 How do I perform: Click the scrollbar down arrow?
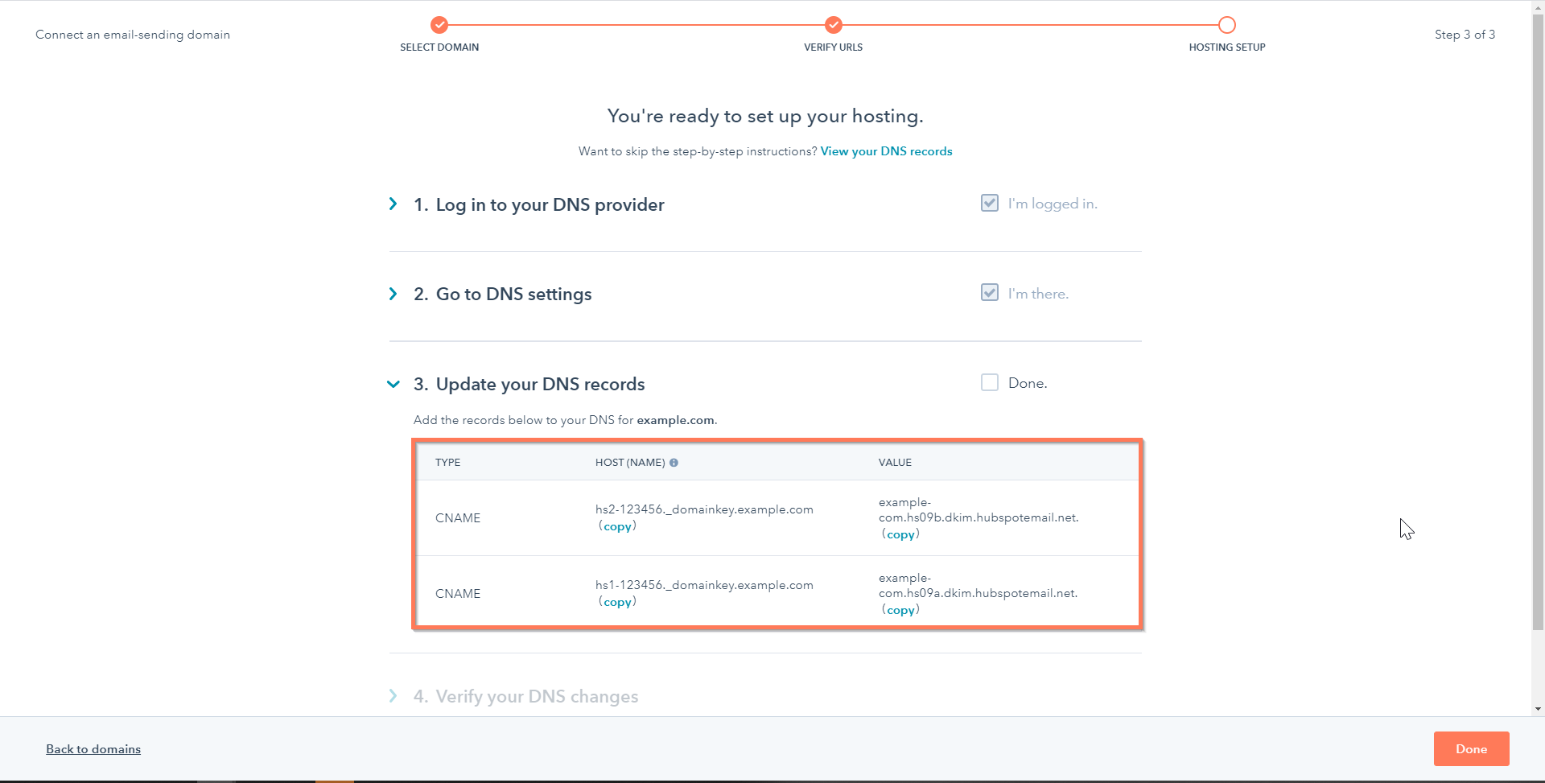1538,709
